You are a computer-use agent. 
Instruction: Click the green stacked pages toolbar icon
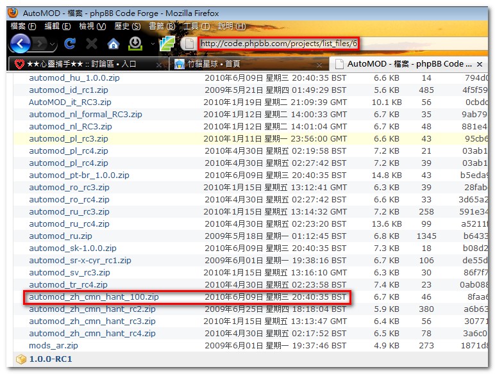pyautogui.click(x=167, y=44)
